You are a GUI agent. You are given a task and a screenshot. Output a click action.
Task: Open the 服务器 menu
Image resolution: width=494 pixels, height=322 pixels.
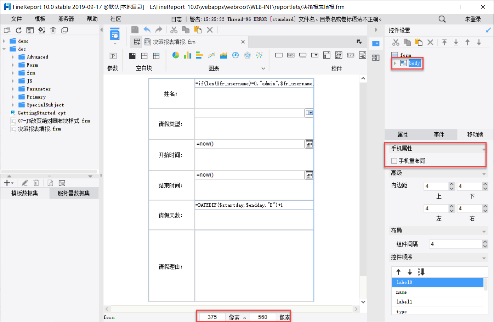[x=66, y=19]
